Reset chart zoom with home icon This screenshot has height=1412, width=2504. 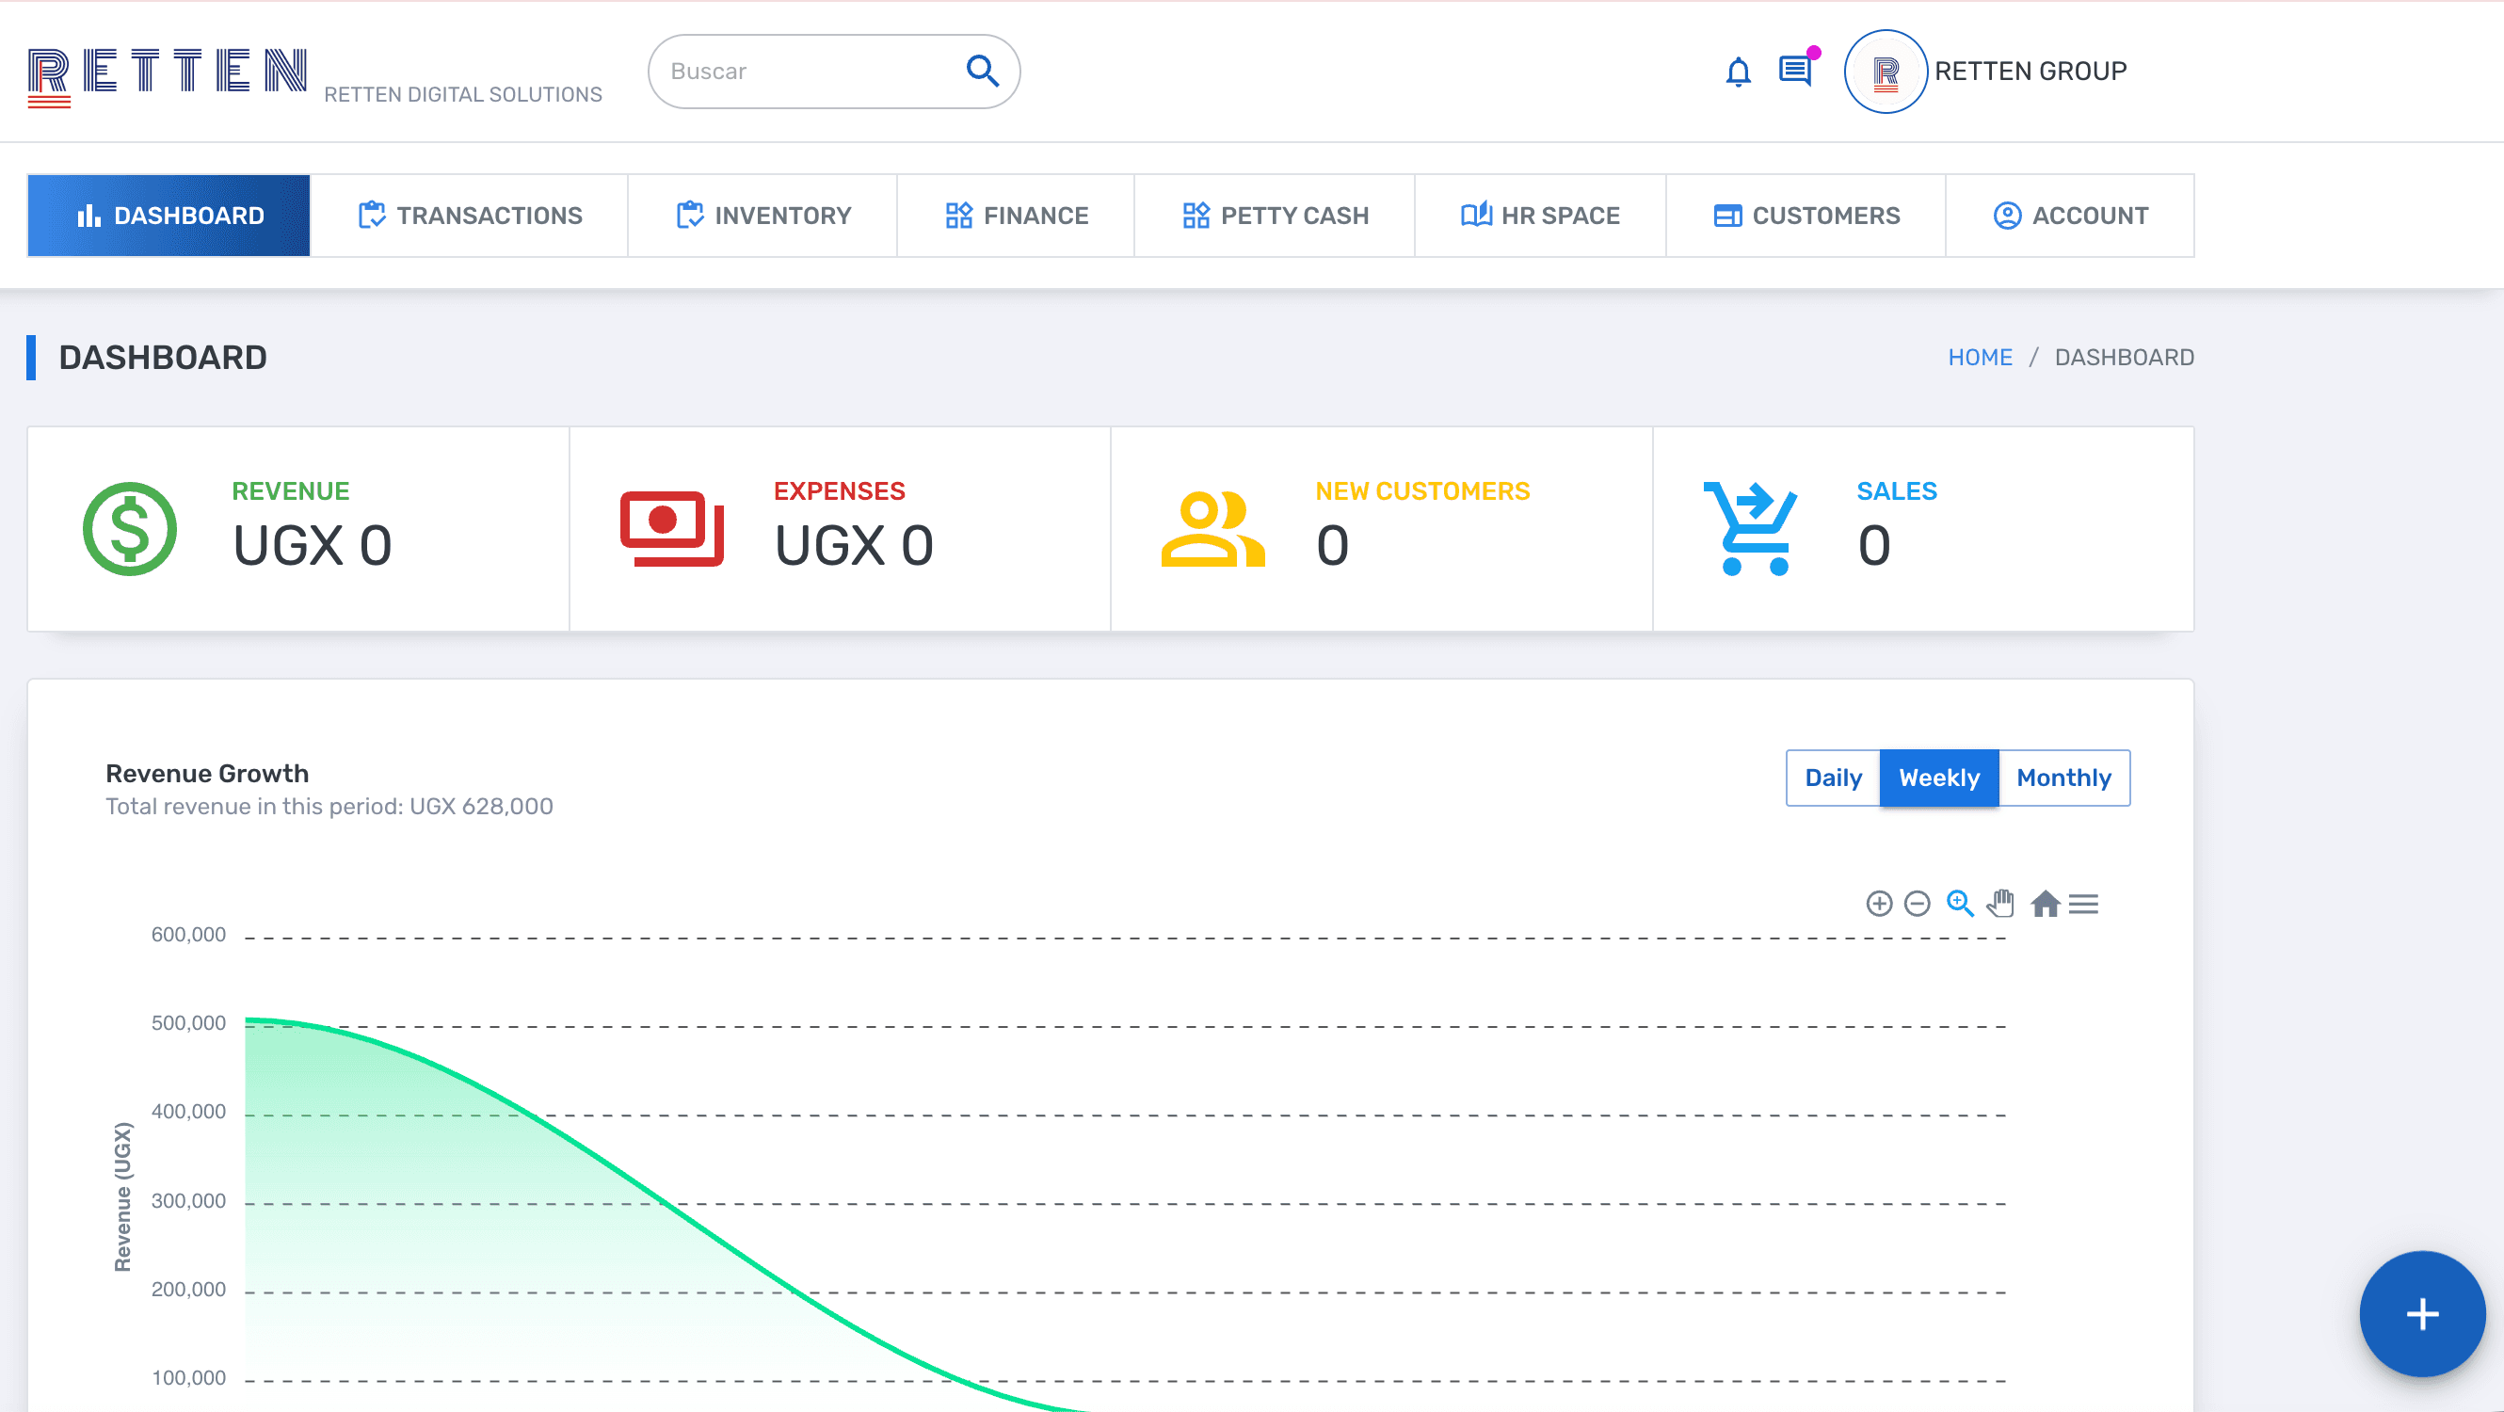point(2046,904)
